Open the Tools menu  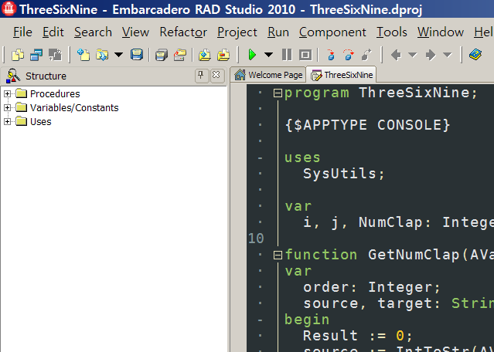[x=392, y=32]
